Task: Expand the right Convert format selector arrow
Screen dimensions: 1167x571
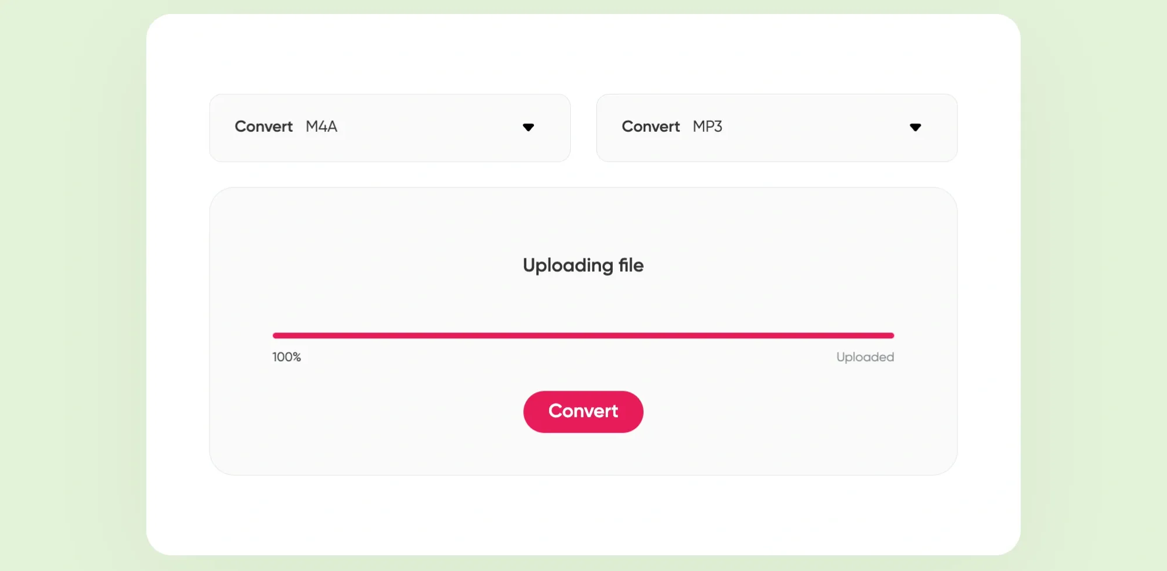Action: click(916, 128)
